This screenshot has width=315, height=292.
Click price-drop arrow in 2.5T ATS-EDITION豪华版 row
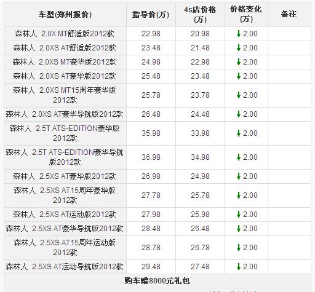click(x=239, y=133)
